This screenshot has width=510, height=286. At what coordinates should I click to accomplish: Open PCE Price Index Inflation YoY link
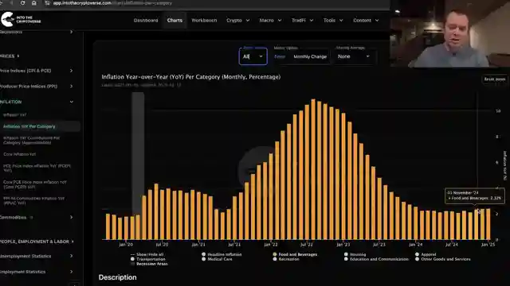pyautogui.click(x=37, y=168)
